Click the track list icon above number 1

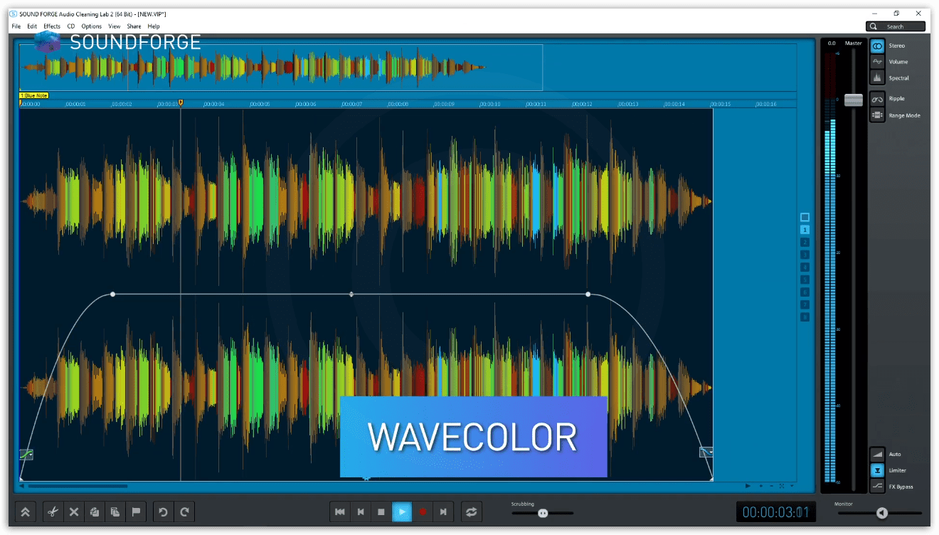tap(805, 218)
